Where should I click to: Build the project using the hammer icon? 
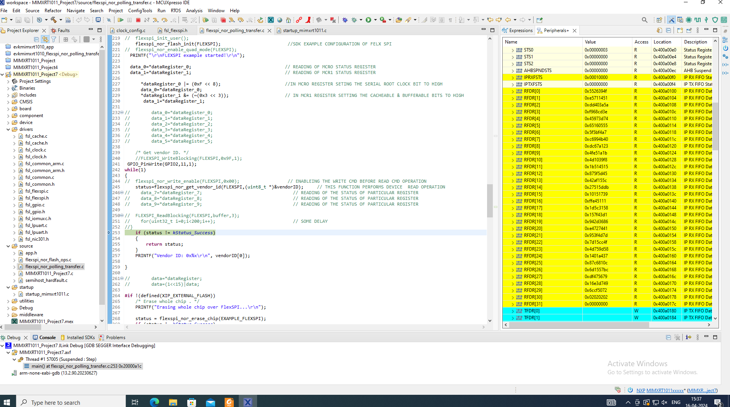pos(55,19)
